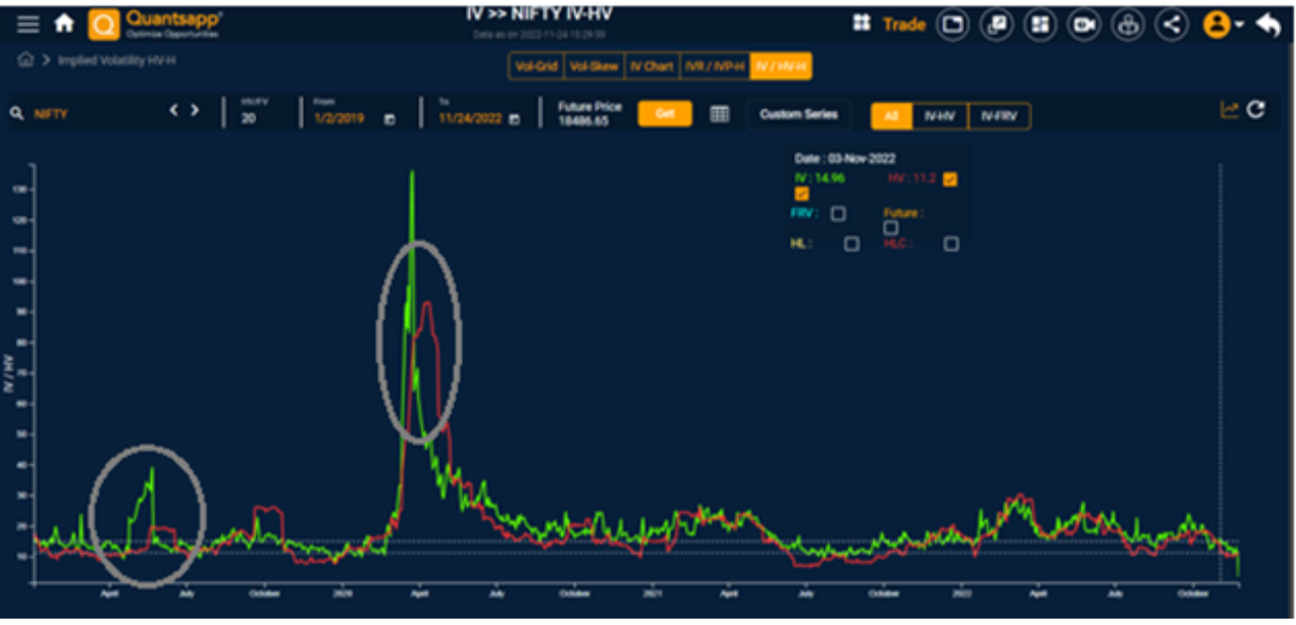Click the Custom Series button
The height and width of the screenshot is (625, 1296).
[798, 114]
